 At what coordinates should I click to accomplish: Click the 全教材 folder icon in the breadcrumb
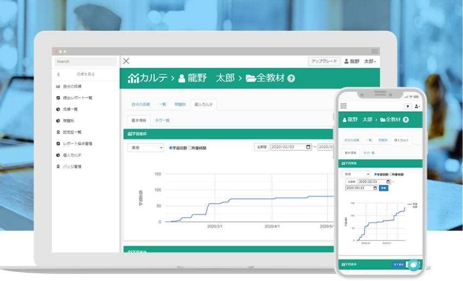pyautogui.click(x=251, y=78)
